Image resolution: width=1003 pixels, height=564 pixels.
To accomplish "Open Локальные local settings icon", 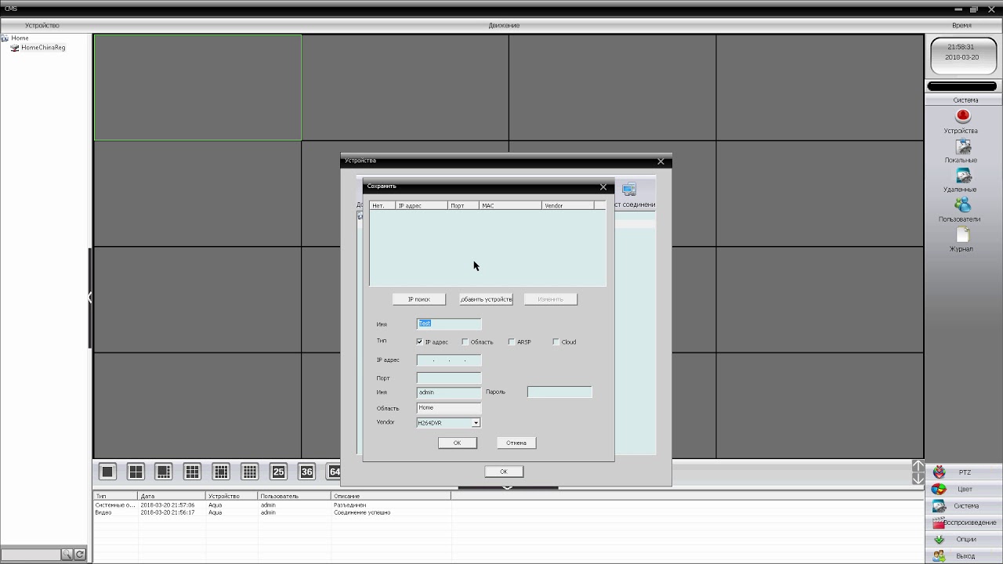I will (x=962, y=146).
